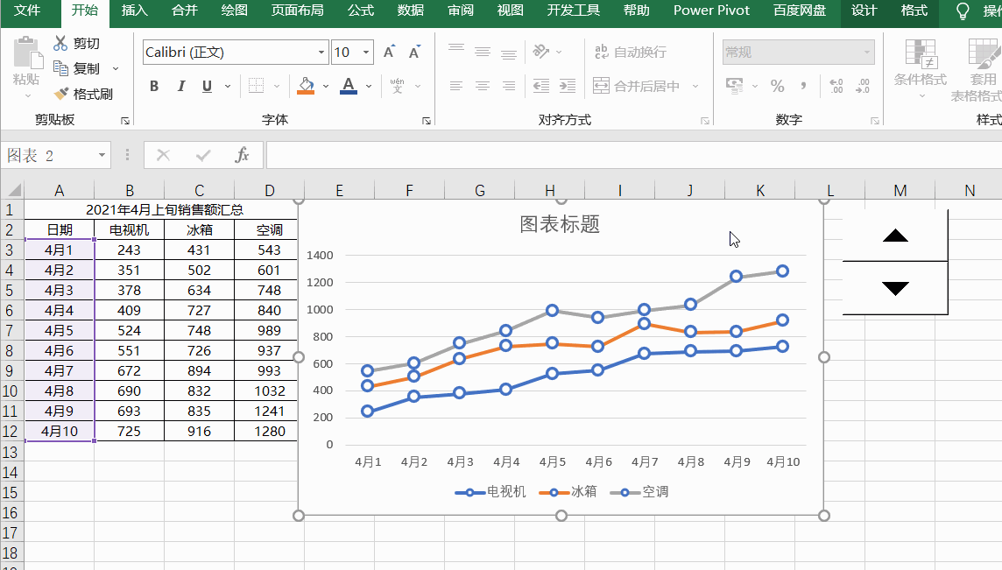
Task: Apply comma style format
Action: [803, 86]
